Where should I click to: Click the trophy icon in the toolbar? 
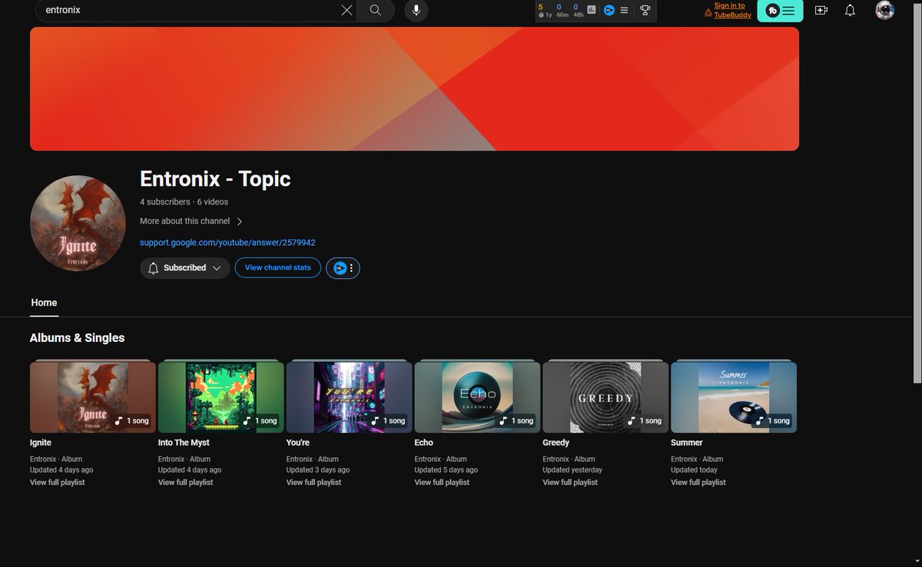pos(645,10)
